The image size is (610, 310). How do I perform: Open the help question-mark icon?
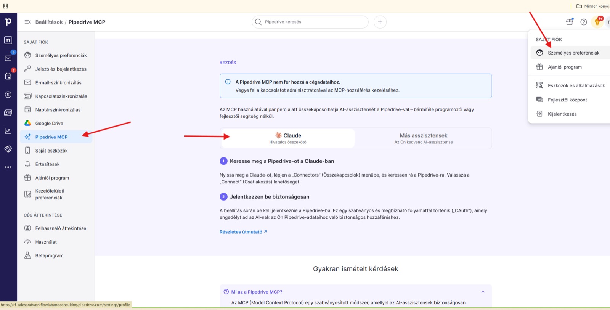point(584,22)
